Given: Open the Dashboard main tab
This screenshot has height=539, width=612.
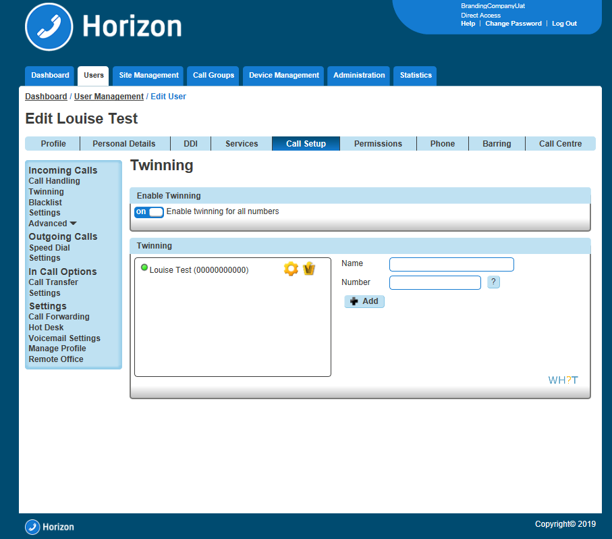Looking at the screenshot, I should pos(50,76).
